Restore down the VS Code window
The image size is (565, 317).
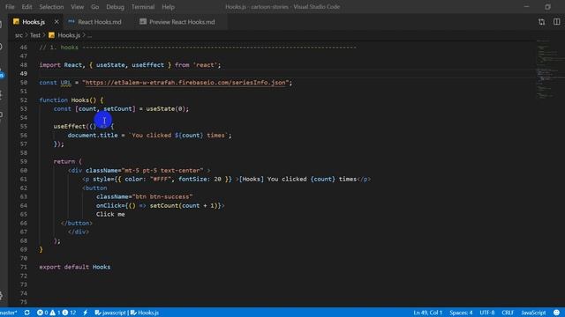coord(547,7)
